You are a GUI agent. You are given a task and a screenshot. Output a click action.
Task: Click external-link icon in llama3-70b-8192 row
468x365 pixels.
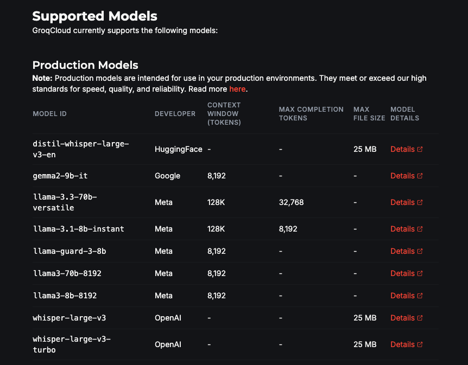coord(420,273)
